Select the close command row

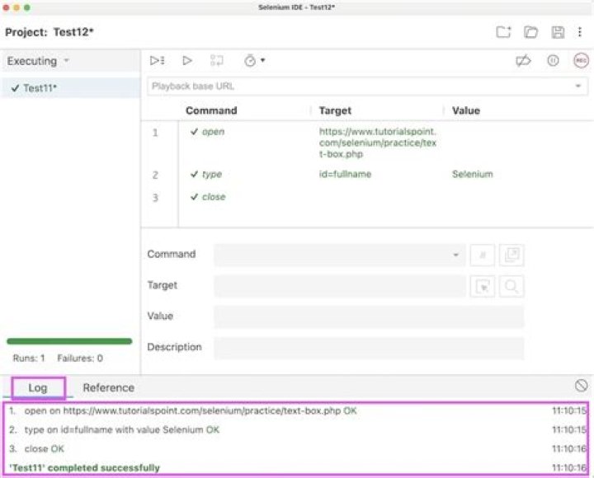(367, 197)
